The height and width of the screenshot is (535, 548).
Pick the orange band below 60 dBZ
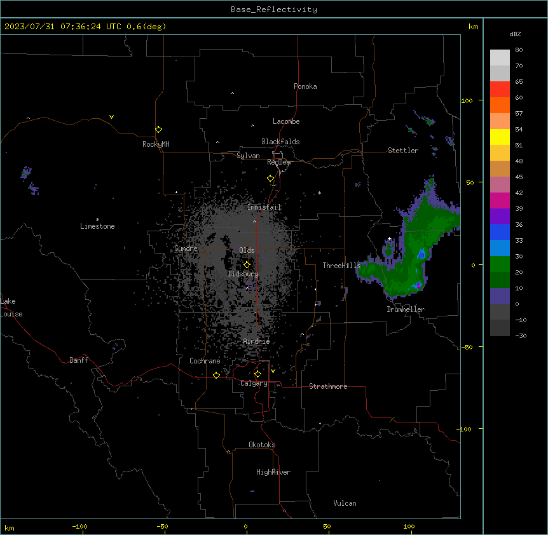[500, 105]
